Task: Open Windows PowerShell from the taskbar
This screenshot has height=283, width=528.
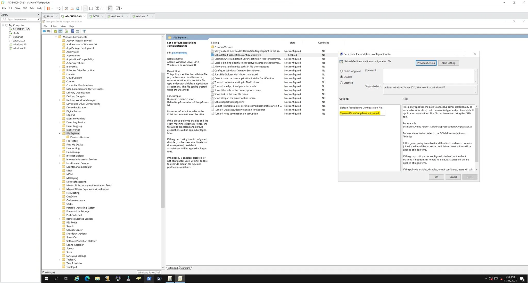Action: click(149, 278)
